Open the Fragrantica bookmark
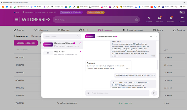The height and width of the screenshot is (110, 187). [144, 7]
